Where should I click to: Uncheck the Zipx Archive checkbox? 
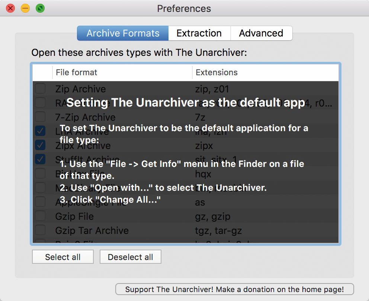pyautogui.click(x=40, y=145)
